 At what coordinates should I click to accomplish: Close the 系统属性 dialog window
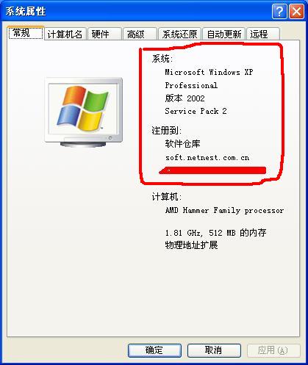[296, 12]
